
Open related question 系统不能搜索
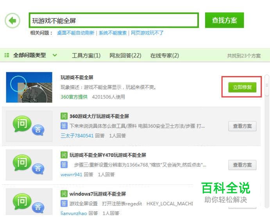(113, 33)
